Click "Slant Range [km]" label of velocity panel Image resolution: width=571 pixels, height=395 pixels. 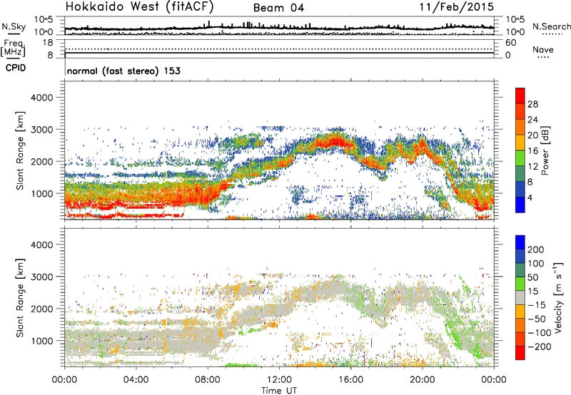tap(20, 297)
